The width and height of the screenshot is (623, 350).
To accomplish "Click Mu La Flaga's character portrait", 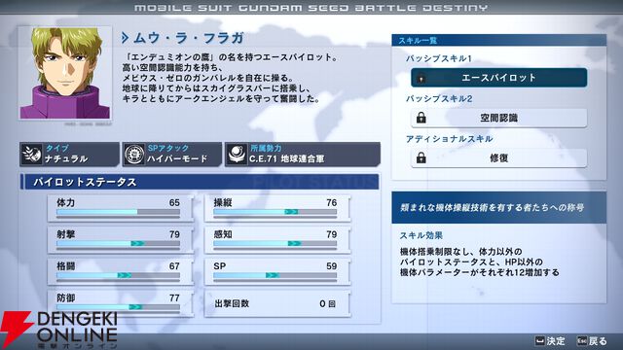I will pyautogui.click(x=65, y=73).
